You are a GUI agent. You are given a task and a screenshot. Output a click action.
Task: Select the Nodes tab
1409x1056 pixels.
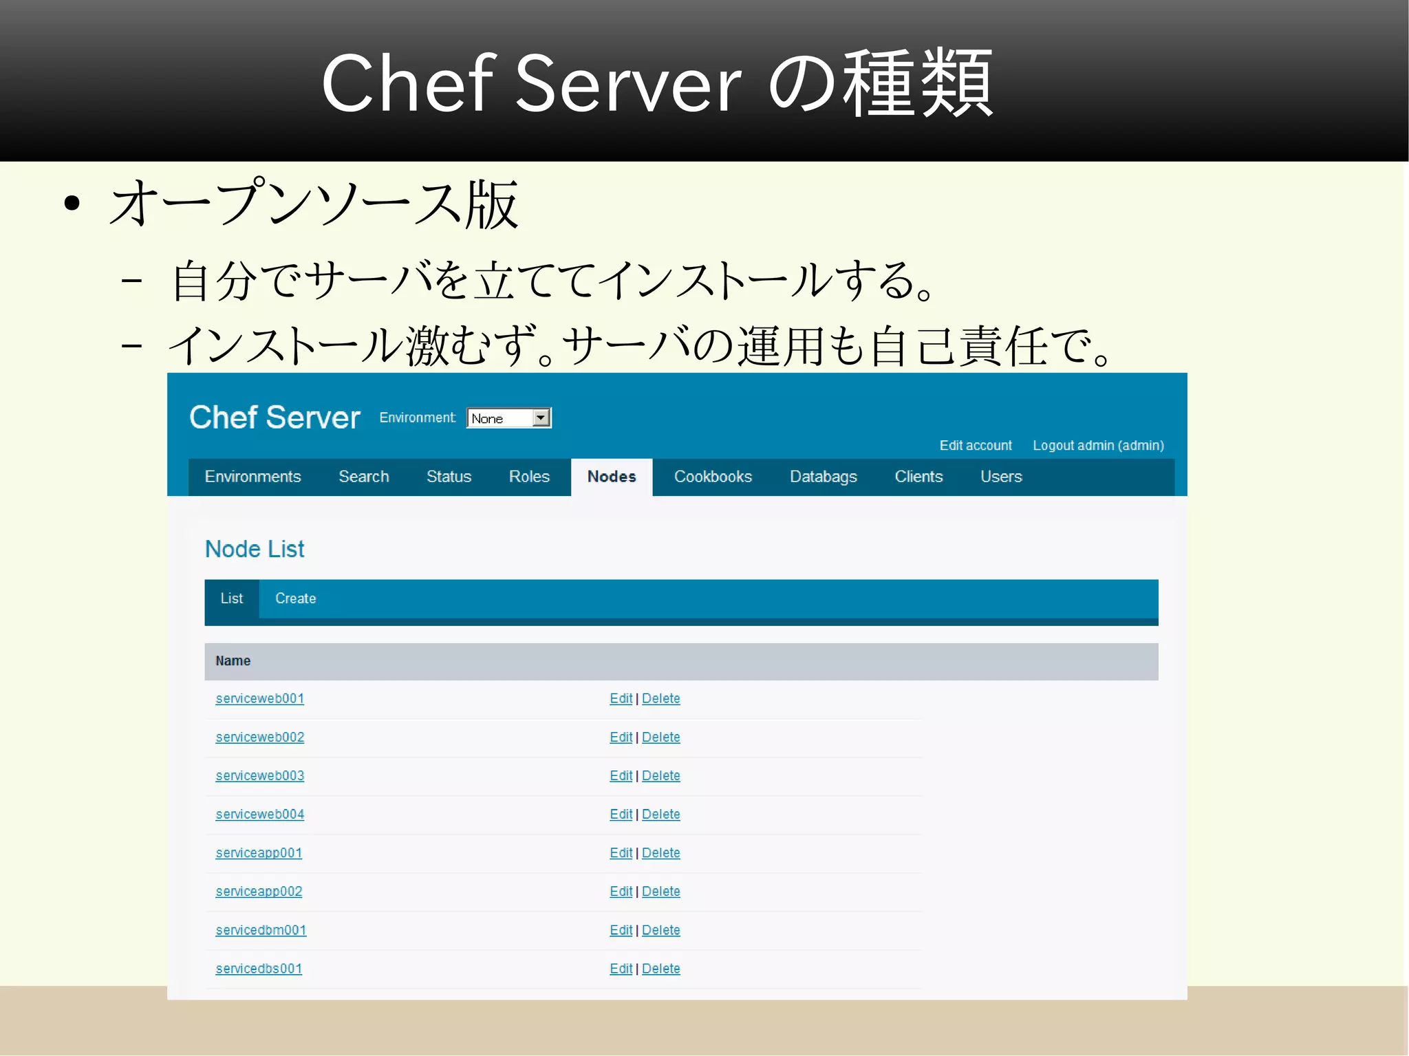point(612,477)
